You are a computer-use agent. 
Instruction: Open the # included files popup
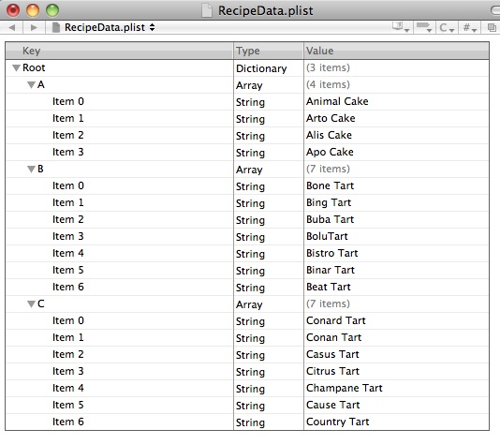tap(470, 28)
